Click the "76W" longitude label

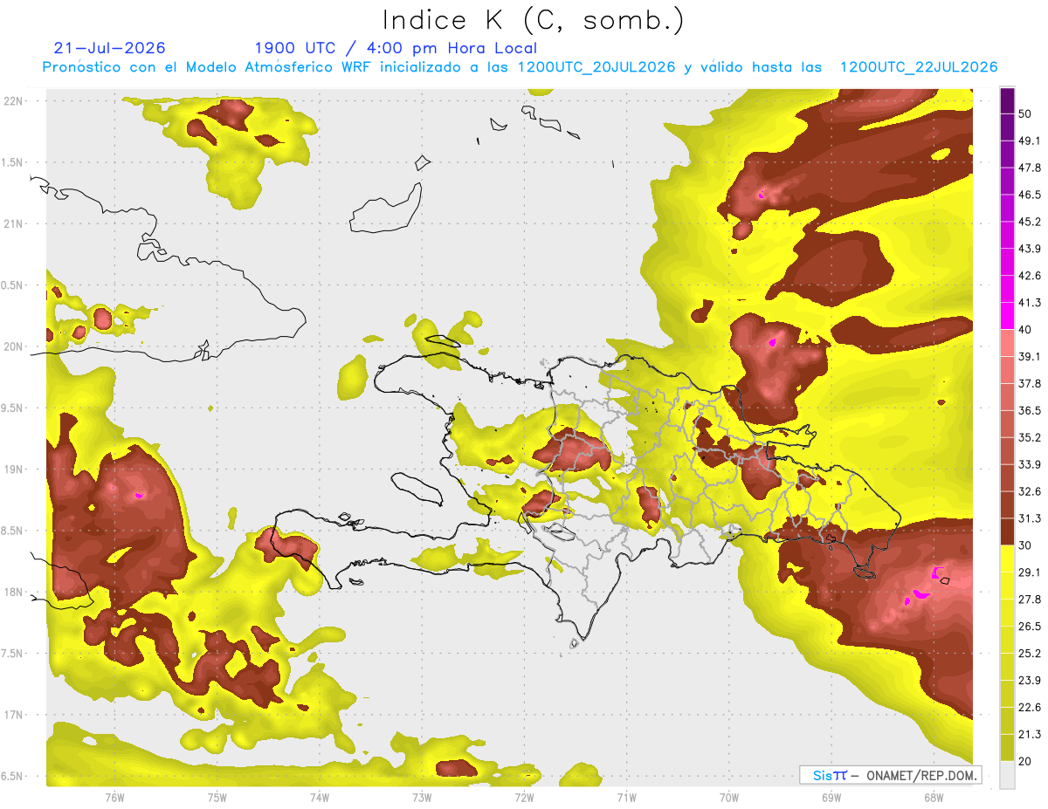(x=114, y=798)
